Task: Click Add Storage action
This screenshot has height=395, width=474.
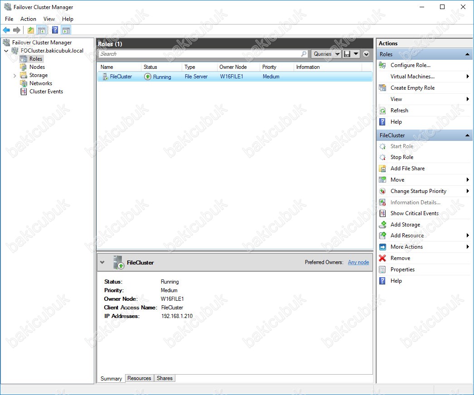Action: point(405,225)
